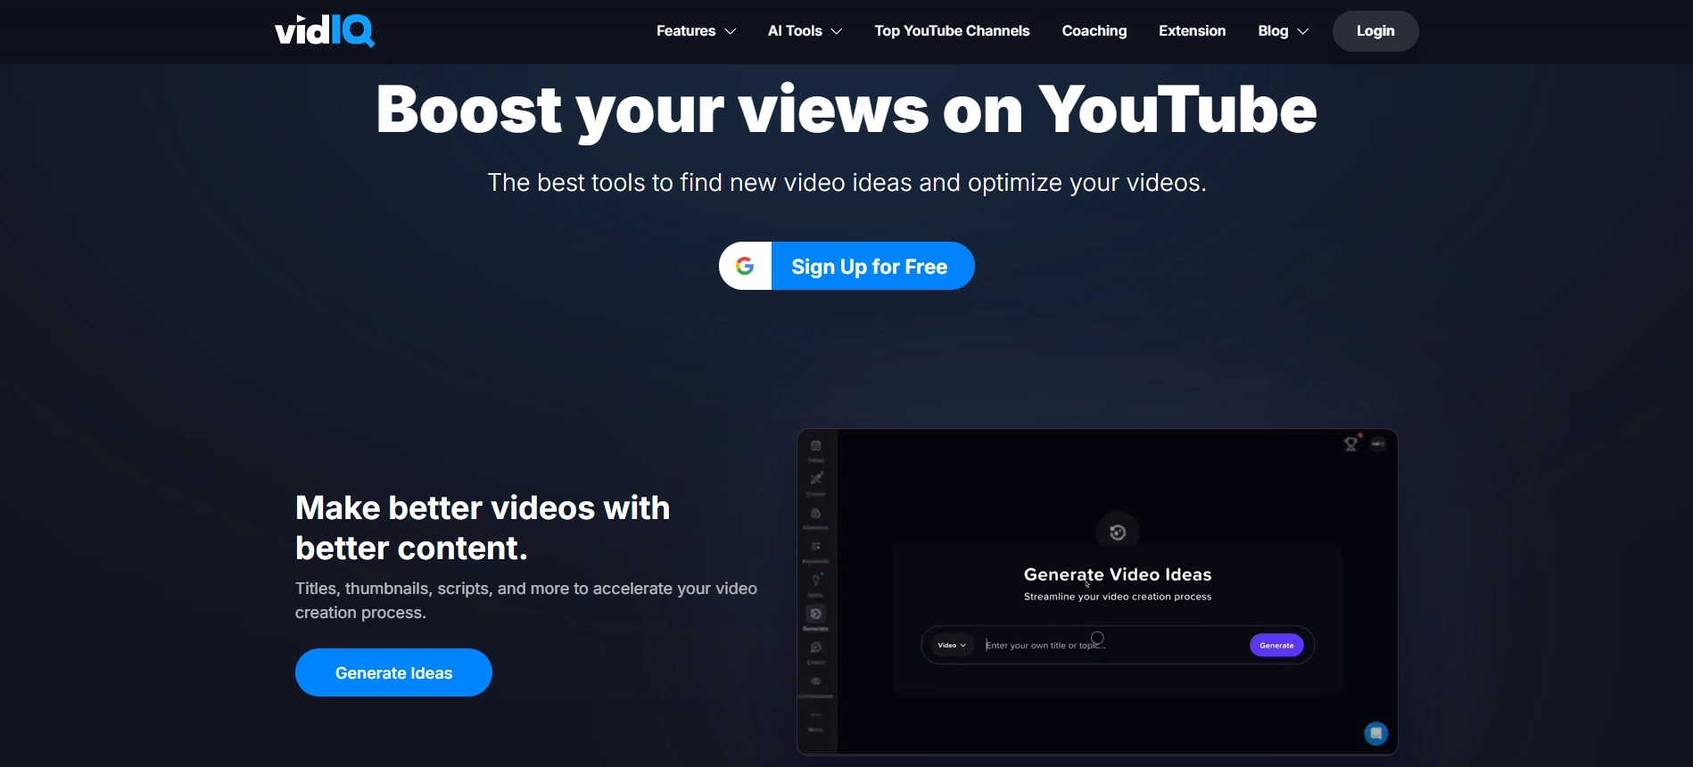Click 'Boost your views on YouTube' headline
The image size is (1693, 767).
[846, 109]
